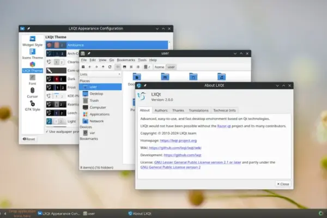Open the Bookmarks menu in file manager
The height and width of the screenshot is (218, 327).
(x=126, y=60)
